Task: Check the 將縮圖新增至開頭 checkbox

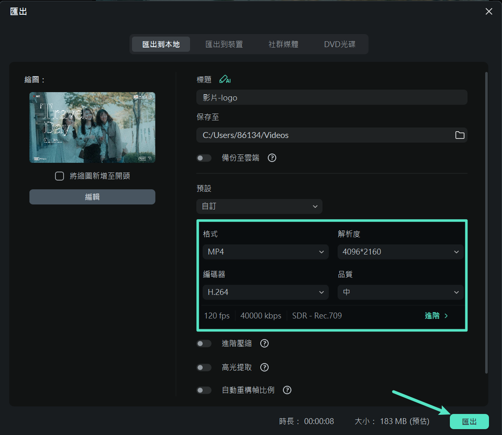Action: (x=60, y=176)
